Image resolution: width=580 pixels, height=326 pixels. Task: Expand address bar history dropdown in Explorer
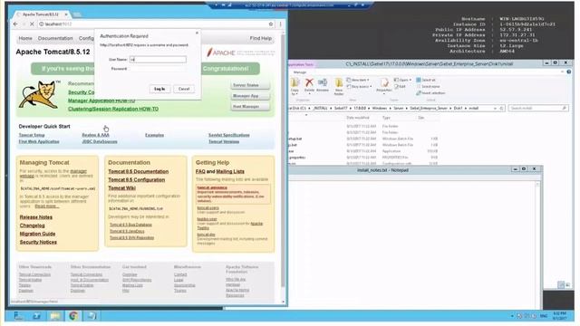pyautogui.click(x=495, y=109)
